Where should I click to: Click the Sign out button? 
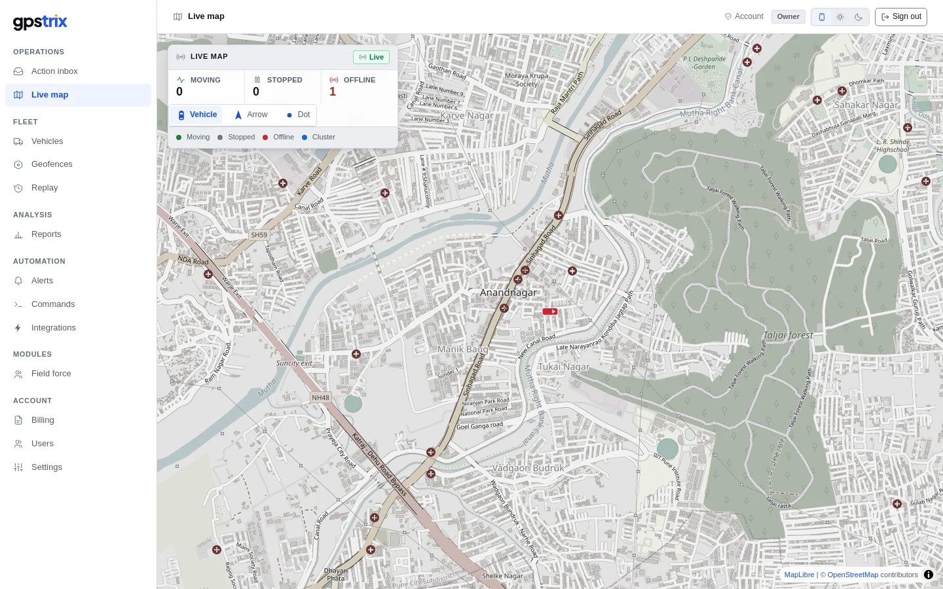tap(901, 17)
